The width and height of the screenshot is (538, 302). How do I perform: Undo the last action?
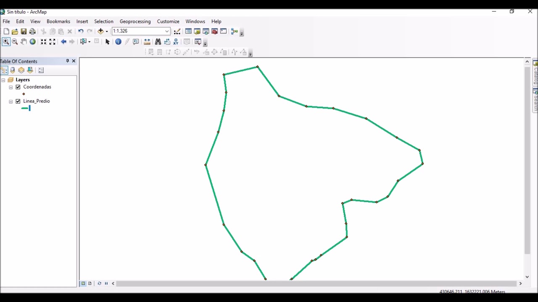[81, 31]
